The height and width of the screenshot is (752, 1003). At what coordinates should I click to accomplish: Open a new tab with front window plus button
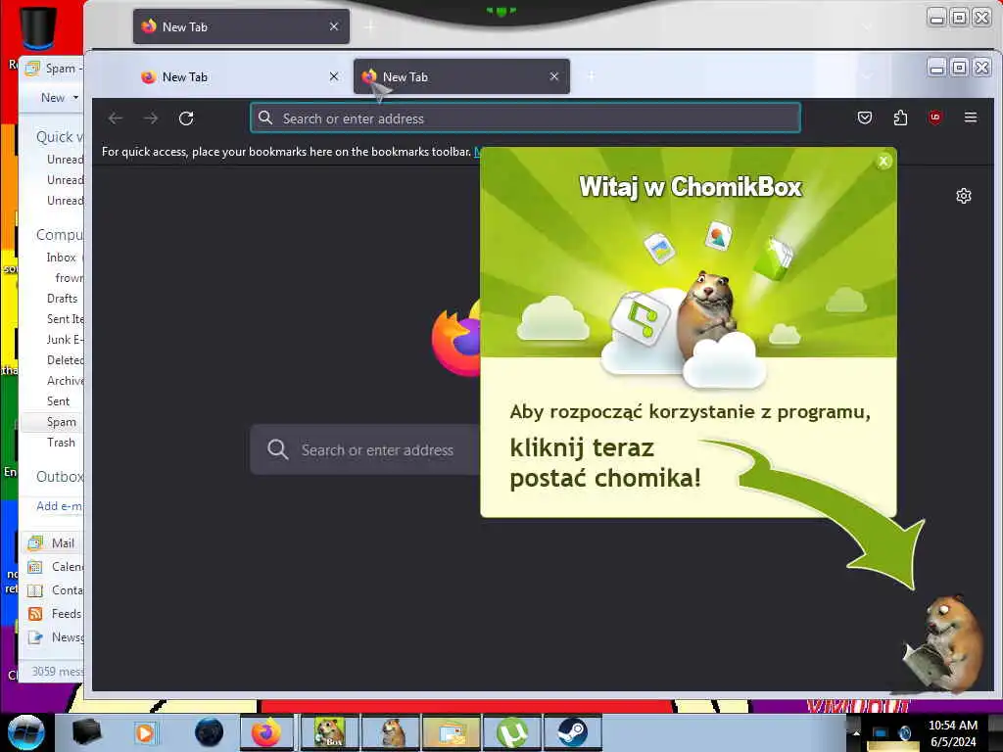click(x=591, y=76)
